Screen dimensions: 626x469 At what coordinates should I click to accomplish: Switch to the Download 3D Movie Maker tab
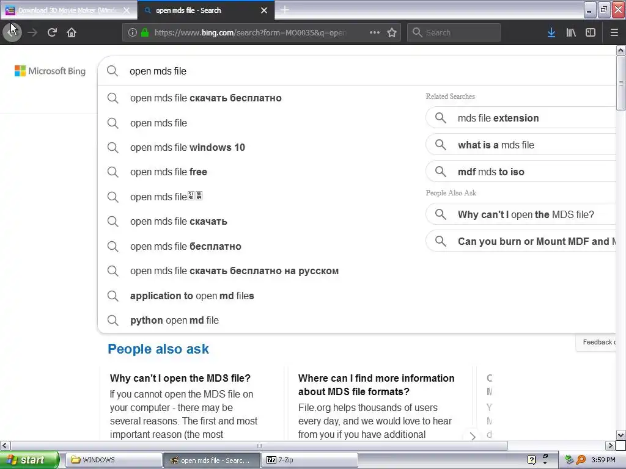point(68,10)
